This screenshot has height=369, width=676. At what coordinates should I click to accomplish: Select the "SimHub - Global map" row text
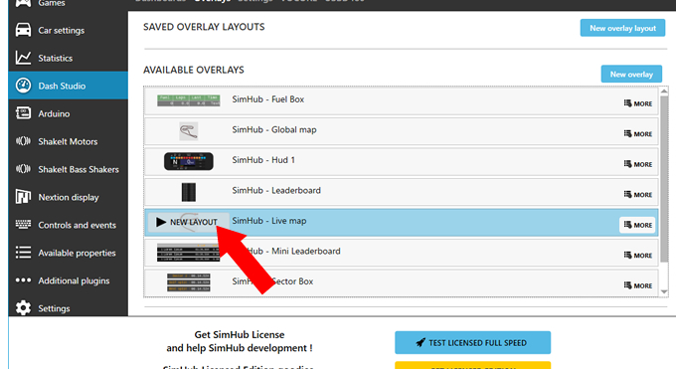pyautogui.click(x=274, y=129)
